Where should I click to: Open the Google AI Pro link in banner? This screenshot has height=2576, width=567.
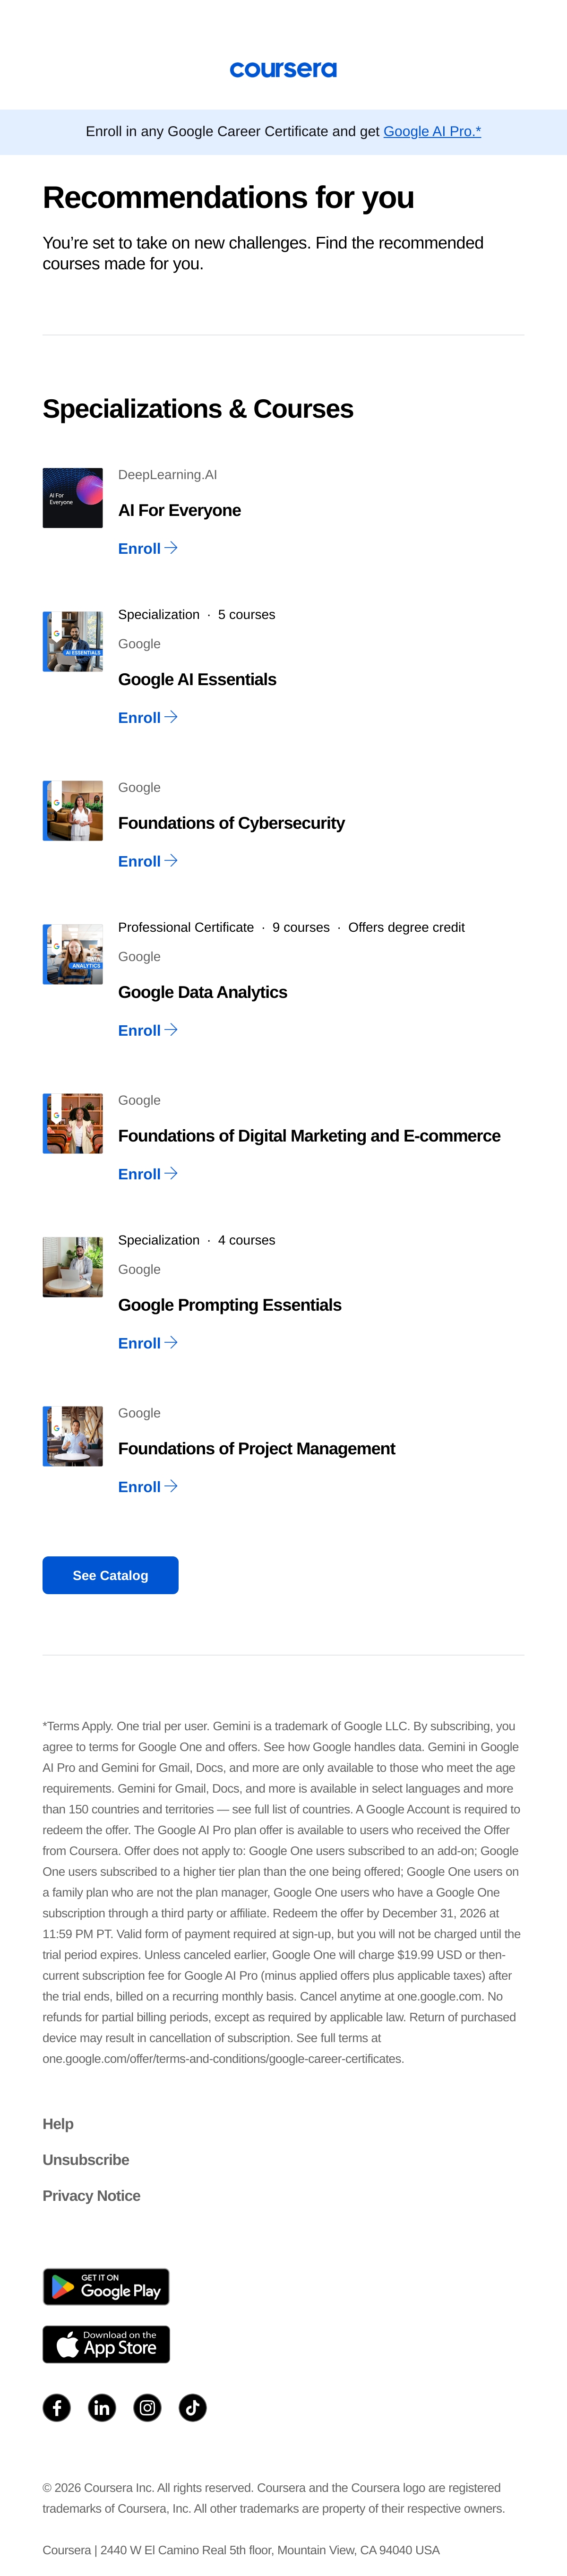coord(432,131)
